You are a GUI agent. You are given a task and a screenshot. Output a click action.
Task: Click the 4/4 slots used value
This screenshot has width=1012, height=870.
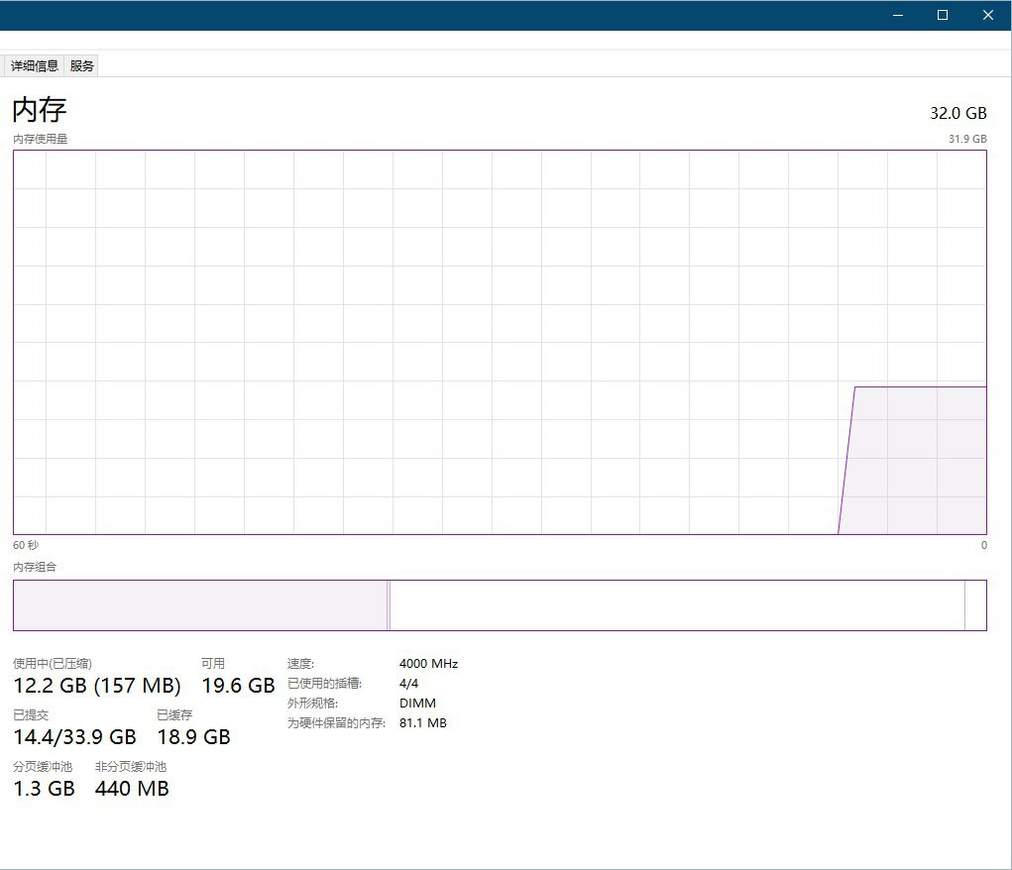tap(409, 684)
